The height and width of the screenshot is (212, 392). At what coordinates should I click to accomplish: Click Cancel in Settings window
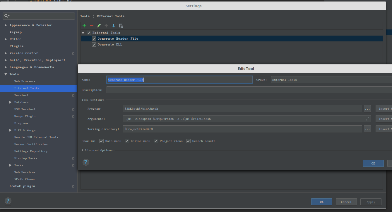[346, 202]
